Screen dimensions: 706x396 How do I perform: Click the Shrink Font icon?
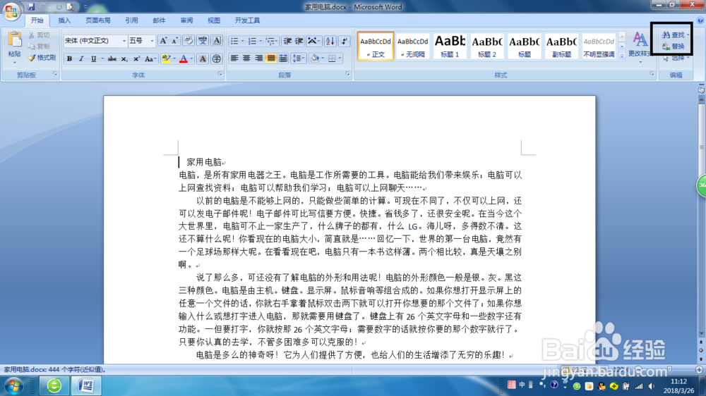tap(175, 41)
